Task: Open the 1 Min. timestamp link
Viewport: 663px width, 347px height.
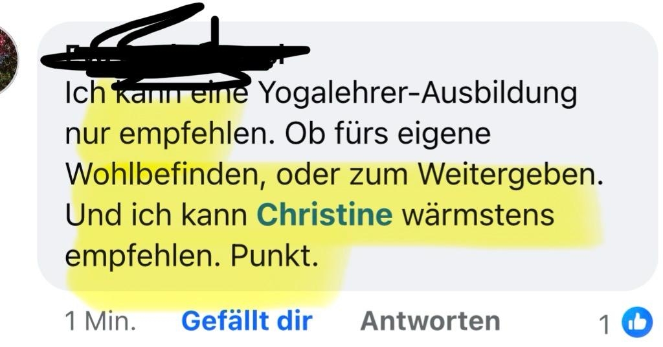Action: click(x=100, y=322)
